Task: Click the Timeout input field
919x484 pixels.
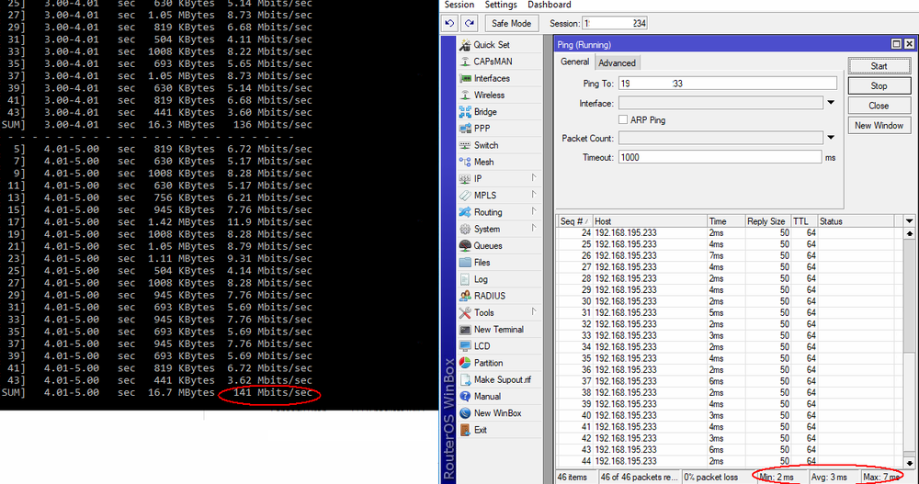Action: pyautogui.click(x=720, y=157)
